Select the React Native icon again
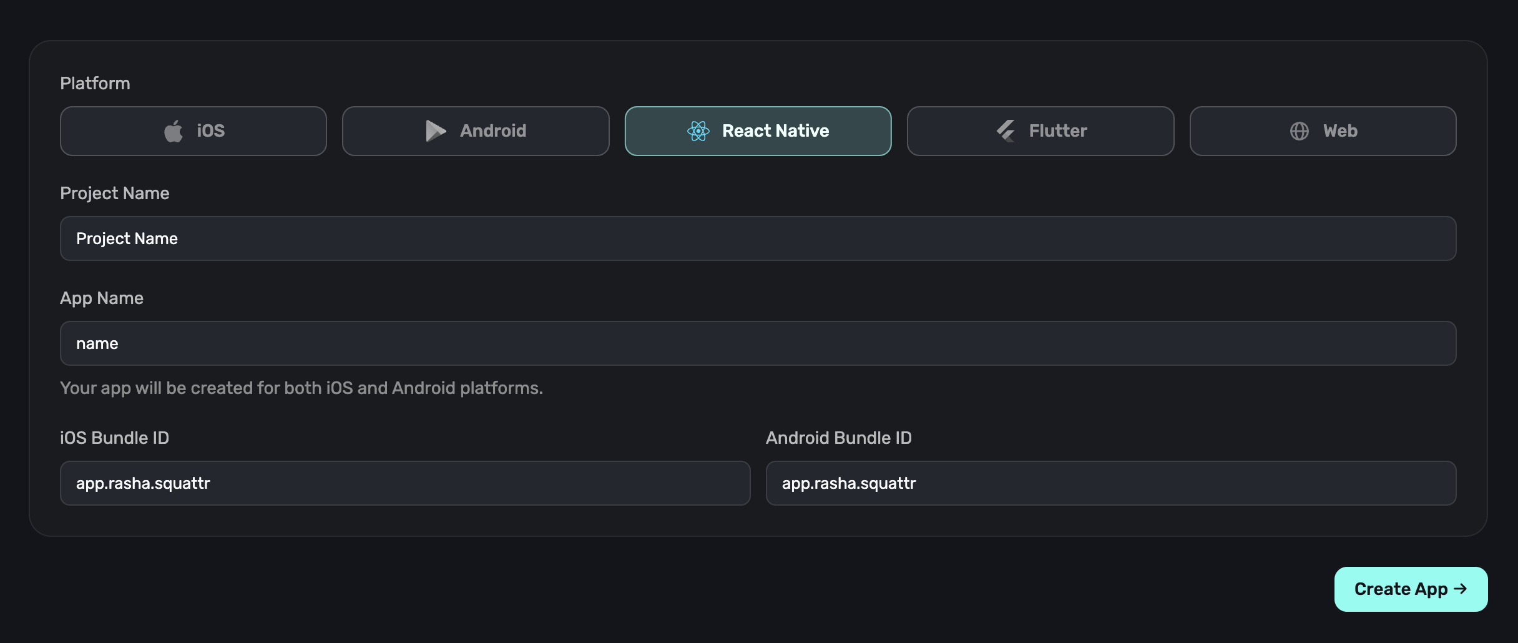The image size is (1518, 643). pyautogui.click(x=698, y=130)
